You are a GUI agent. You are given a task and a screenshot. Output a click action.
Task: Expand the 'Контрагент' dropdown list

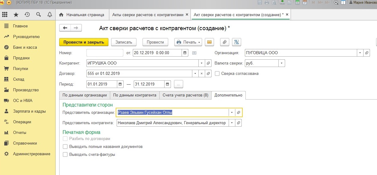pyautogui.click(x=201, y=63)
